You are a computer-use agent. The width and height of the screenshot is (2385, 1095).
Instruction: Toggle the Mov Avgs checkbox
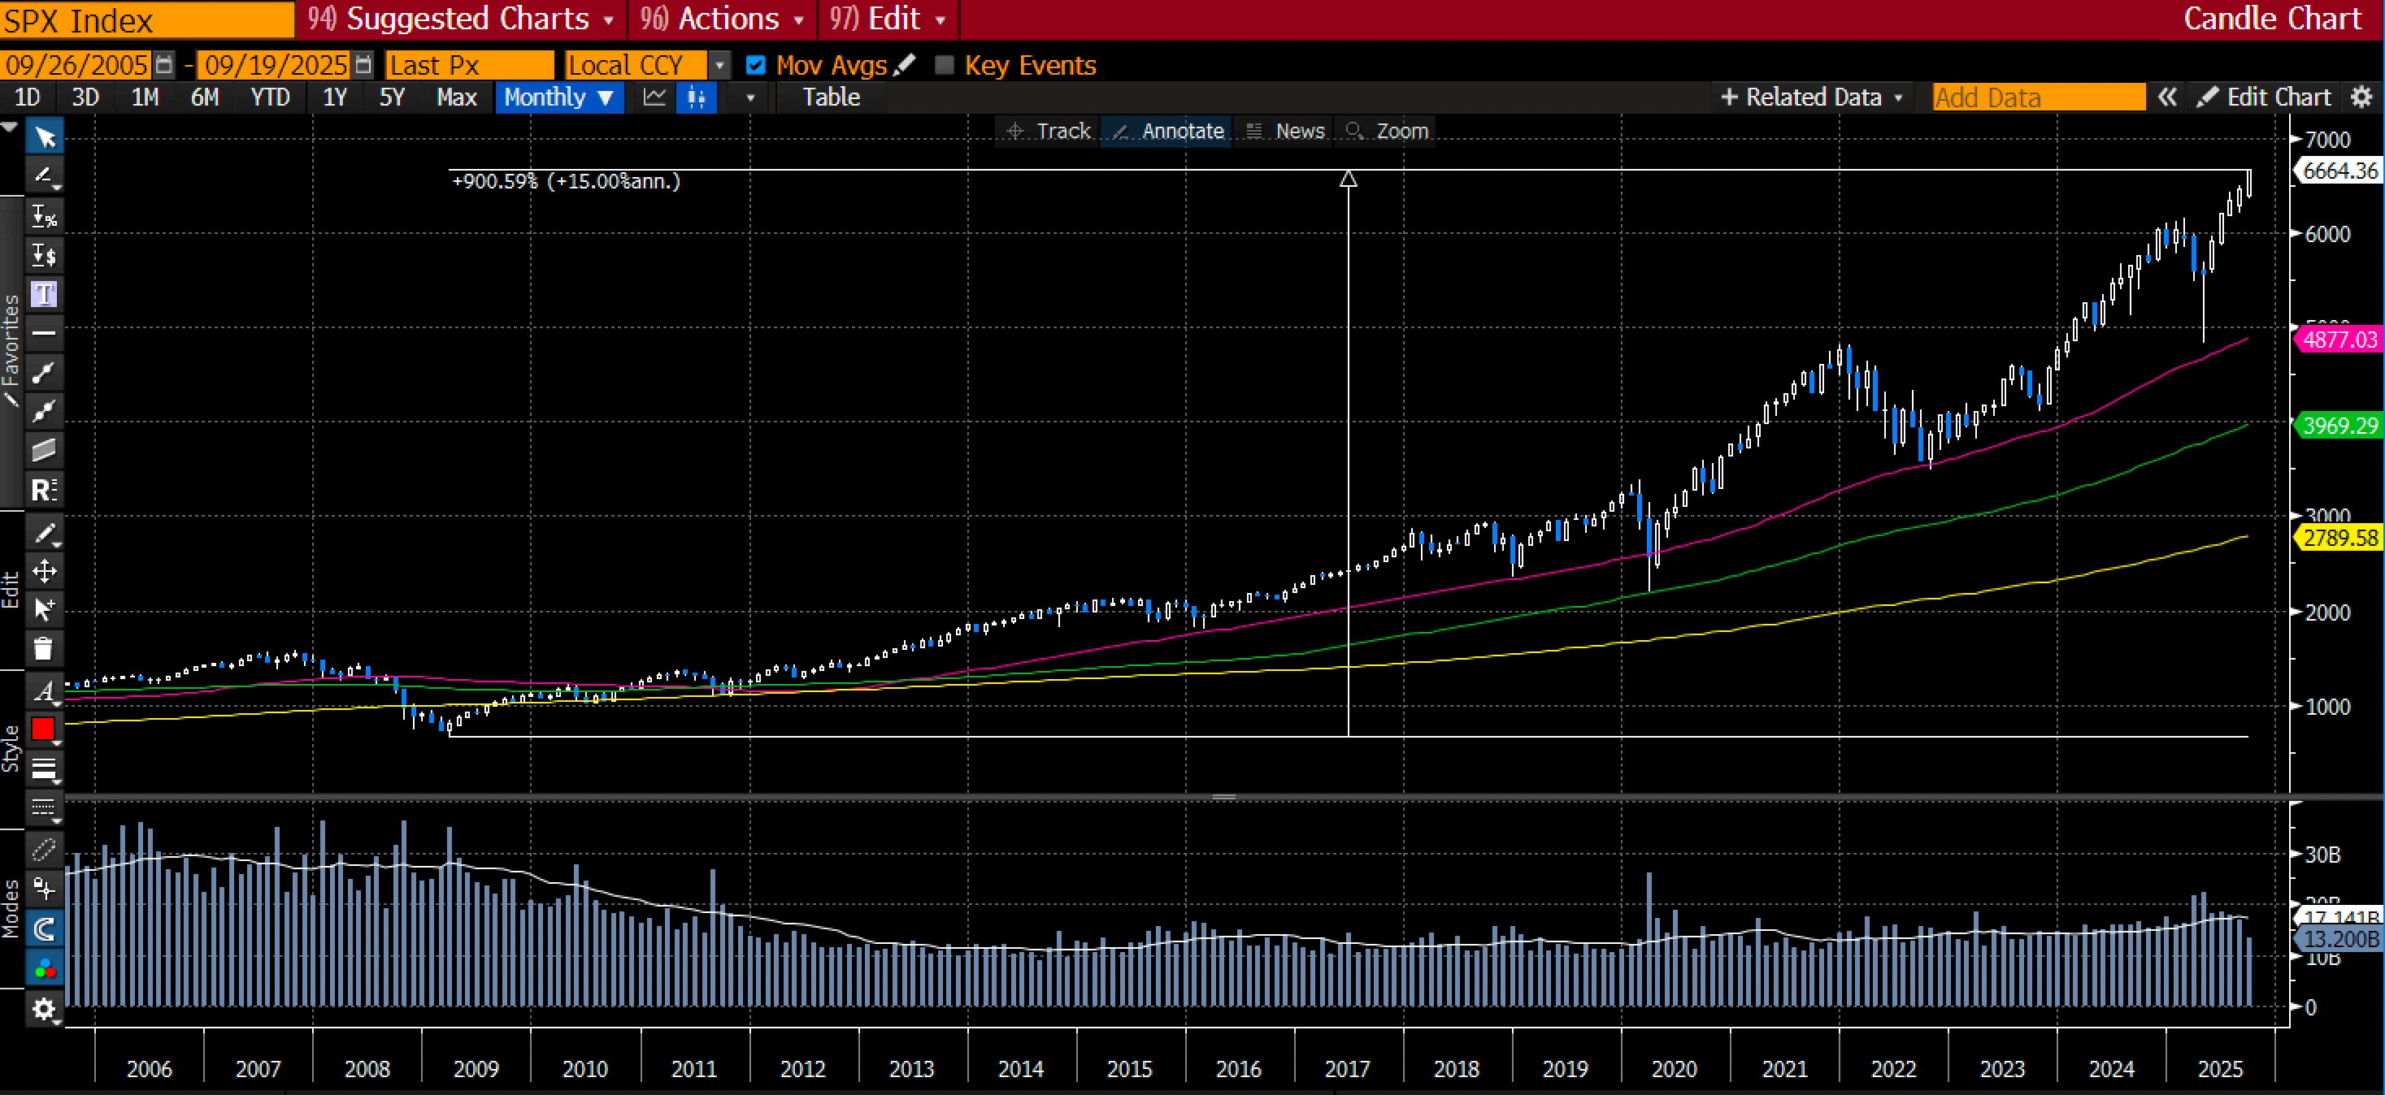755,65
